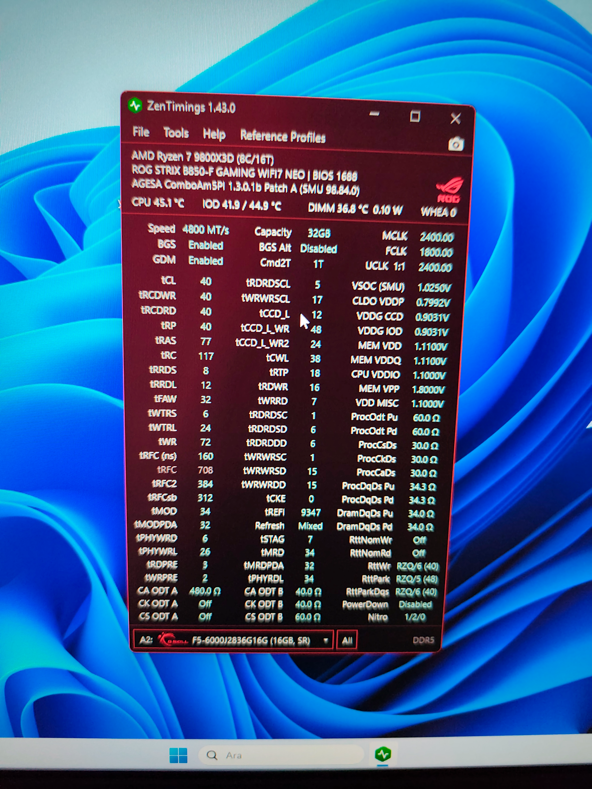The image size is (592, 789).
Task: Click the "9347" value next to tREFI
Action: coord(311,513)
